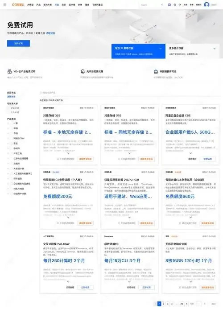Open 试用教程 on the 函数计算FC card
The height and width of the screenshot is (309, 223).
131,287
